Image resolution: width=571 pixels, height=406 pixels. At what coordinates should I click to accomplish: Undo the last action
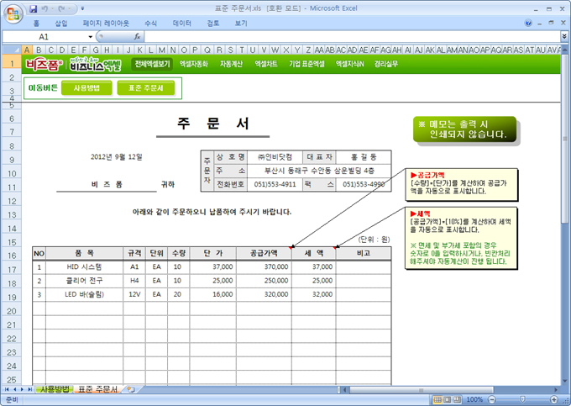point(45,8)
